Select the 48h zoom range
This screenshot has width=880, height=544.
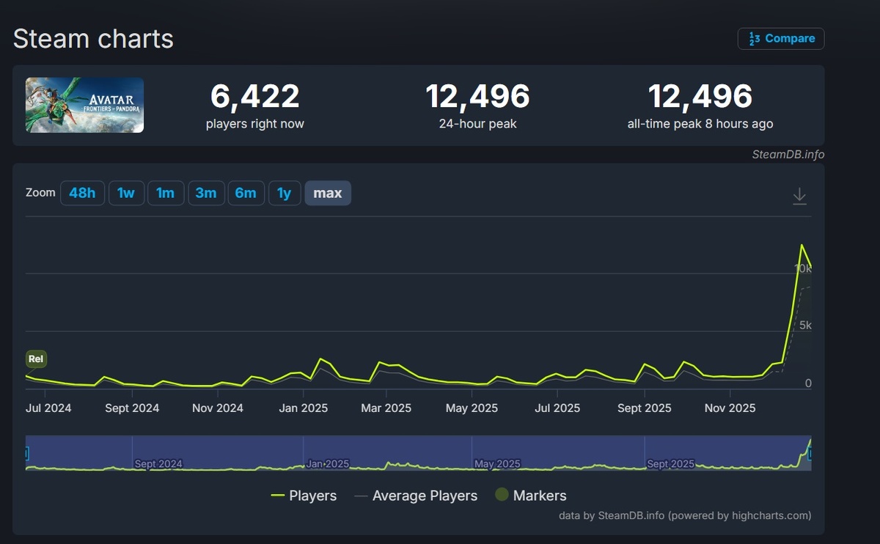(x=82, y=193)
